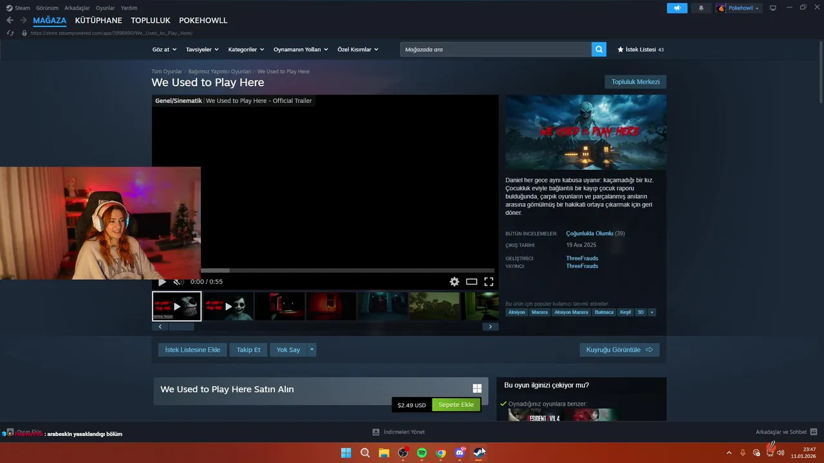Click the thumbnail strip scrollbar handle

[182, 327]
